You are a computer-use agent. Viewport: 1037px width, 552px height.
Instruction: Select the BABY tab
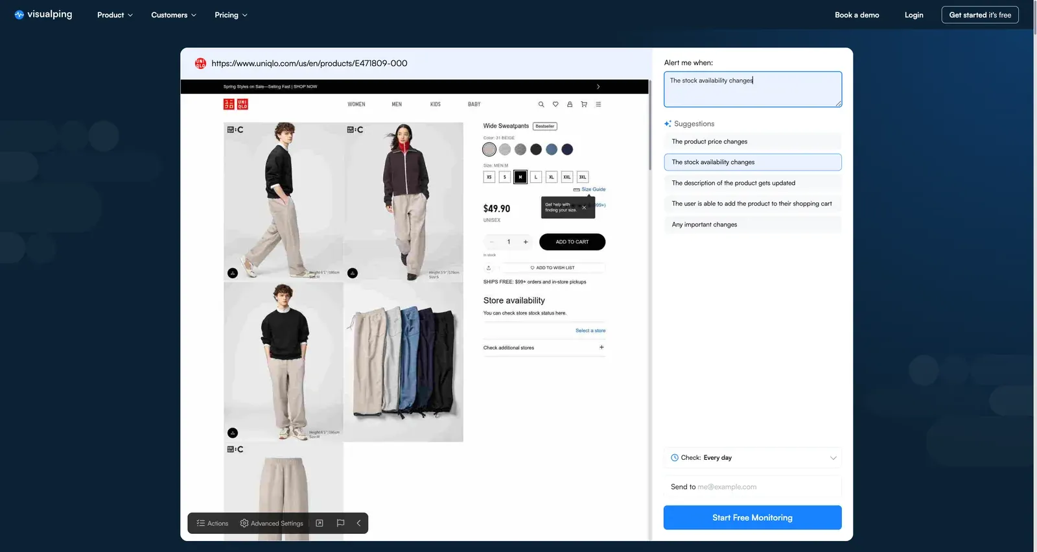474,104
